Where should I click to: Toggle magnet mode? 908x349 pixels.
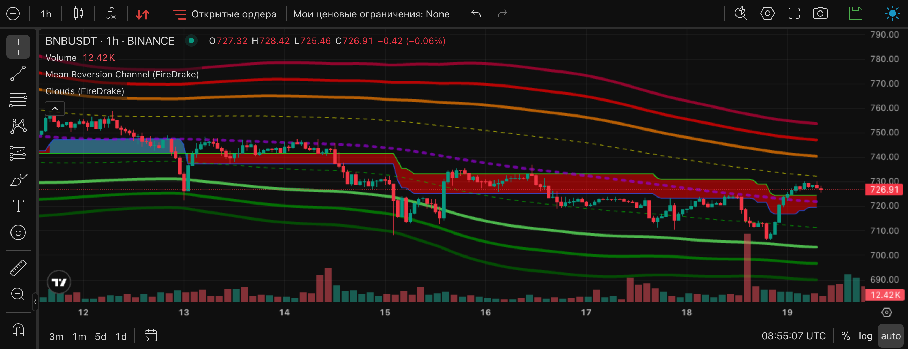18,330
